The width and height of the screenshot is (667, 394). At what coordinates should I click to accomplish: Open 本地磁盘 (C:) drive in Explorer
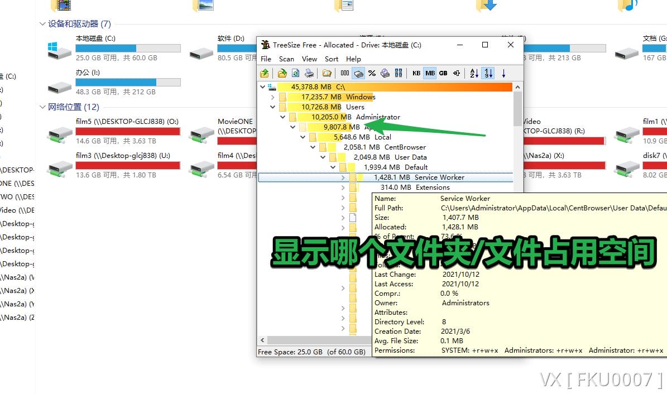coord(115,48)
